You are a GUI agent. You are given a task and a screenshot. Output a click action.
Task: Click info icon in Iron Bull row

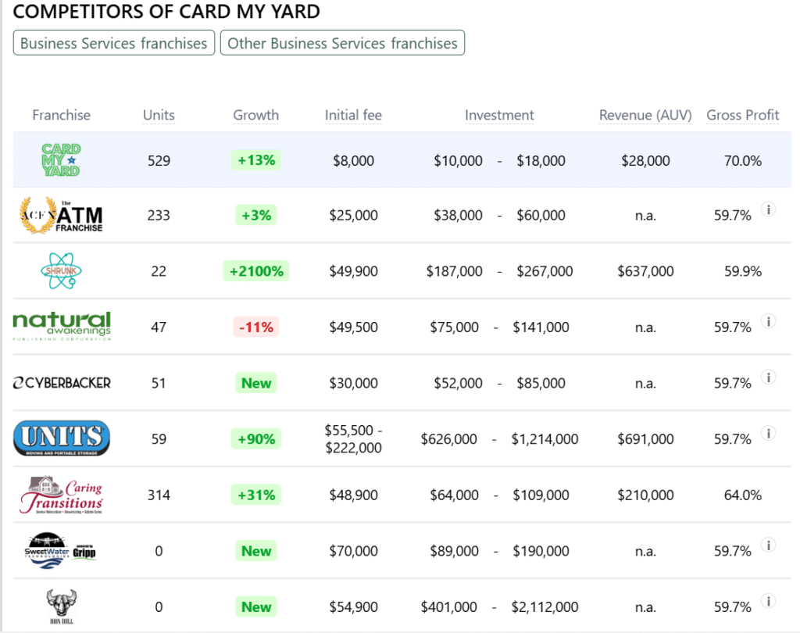pos(769,601)
